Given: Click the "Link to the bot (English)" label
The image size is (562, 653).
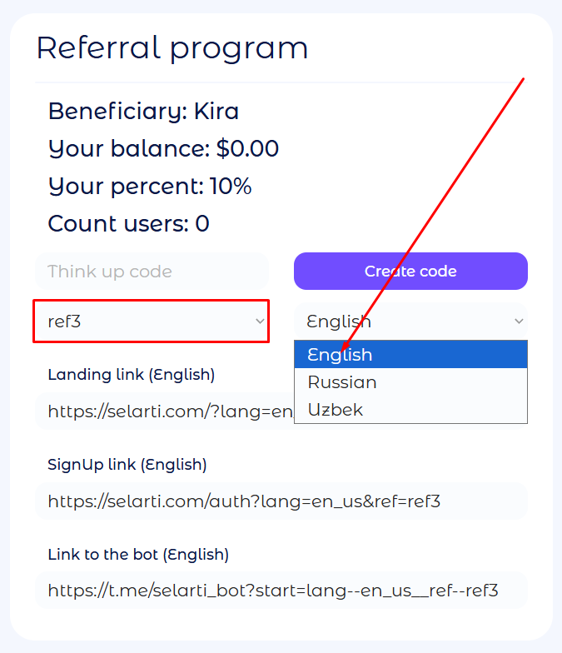Looking at the screenshot, I should pos(138,555).
